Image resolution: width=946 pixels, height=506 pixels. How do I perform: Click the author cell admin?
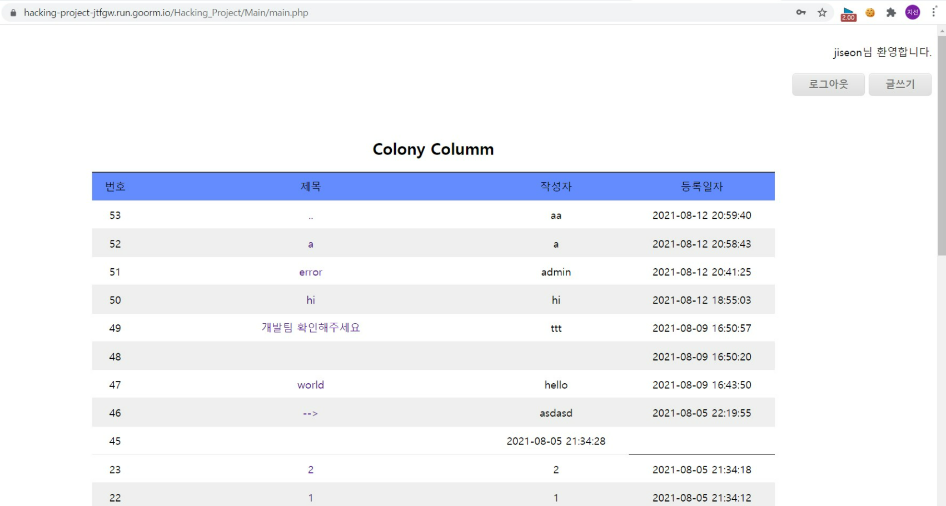coord(556,272)
